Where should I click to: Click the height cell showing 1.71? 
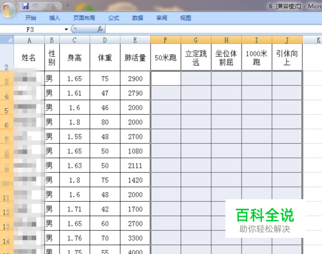(x=75, y=209)
